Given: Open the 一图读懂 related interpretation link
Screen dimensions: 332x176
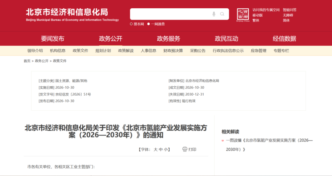Looking at the screenshot, I should [x=269, y=145].
